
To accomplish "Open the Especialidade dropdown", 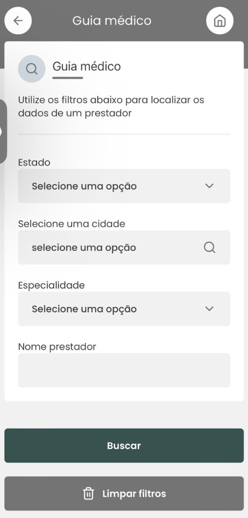I will pos(124,309).
